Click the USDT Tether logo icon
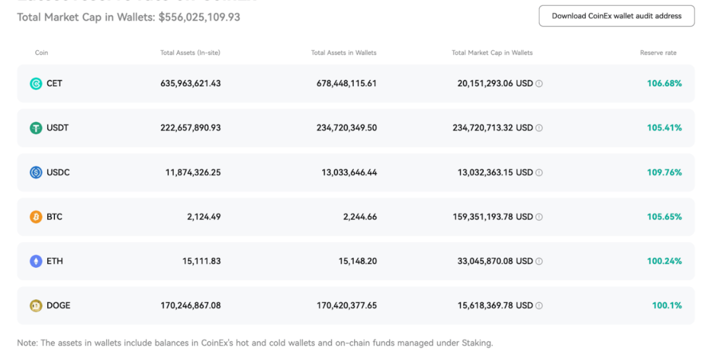The width and height of the screenshot is (708, 354). (x=36, y=128)
